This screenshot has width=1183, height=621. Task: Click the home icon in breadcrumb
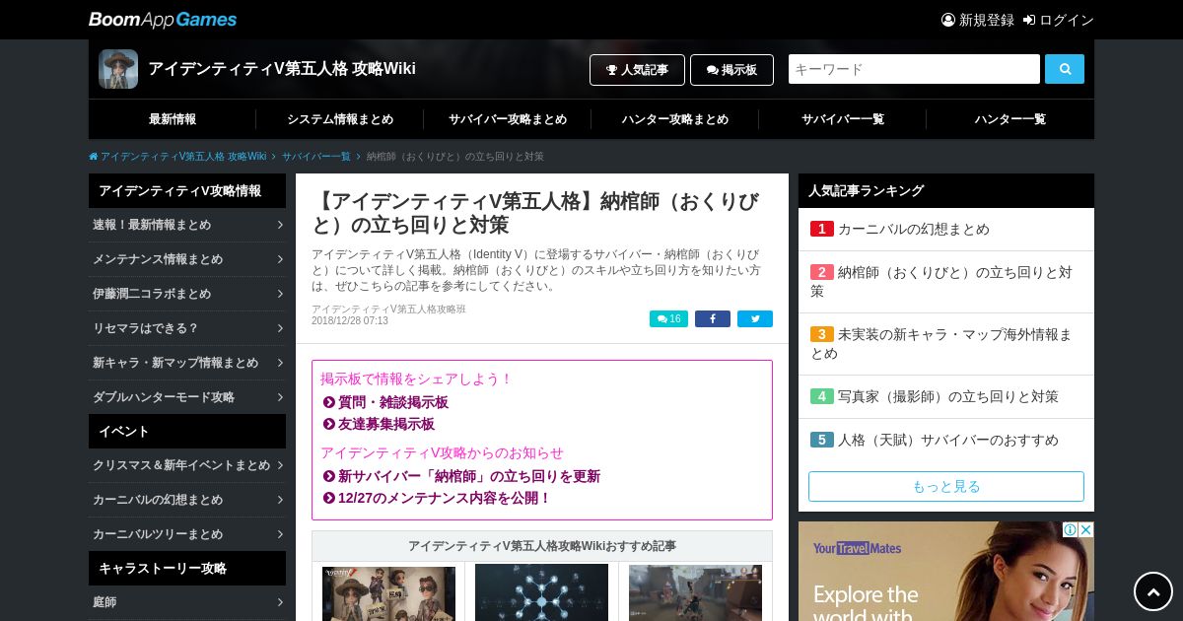94,157
